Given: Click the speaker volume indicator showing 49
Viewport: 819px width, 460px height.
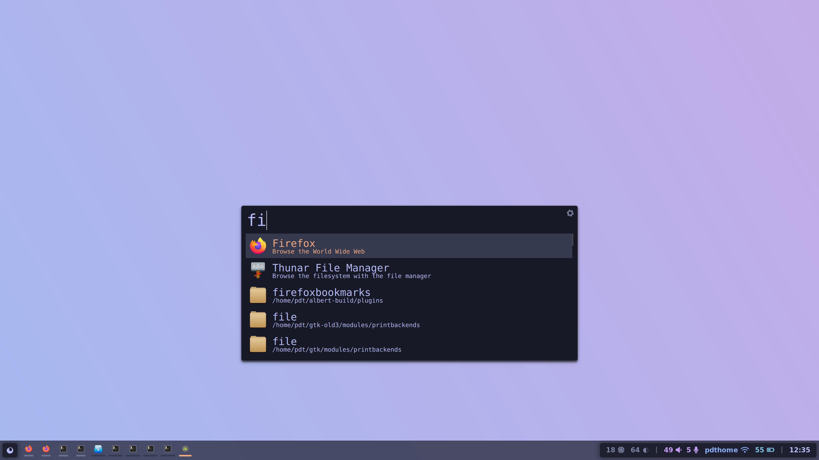Looking at the screenshot, I should (672, 450).
